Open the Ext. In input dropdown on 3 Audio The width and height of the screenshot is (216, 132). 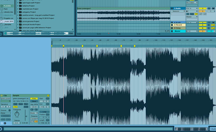pos(192,8)
